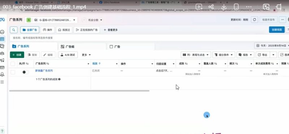Click the video player play-effects icon
The height and width of the screenshot is (134, 289).
coord(199,7)
